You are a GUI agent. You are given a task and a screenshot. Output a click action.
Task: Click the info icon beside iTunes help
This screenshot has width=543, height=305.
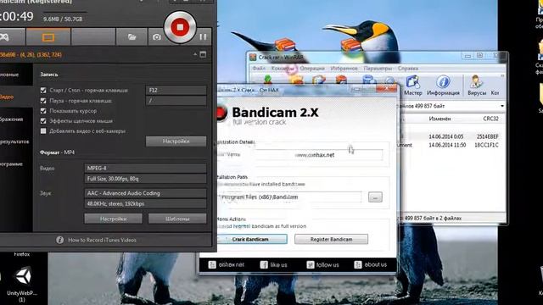pos(60,240)
